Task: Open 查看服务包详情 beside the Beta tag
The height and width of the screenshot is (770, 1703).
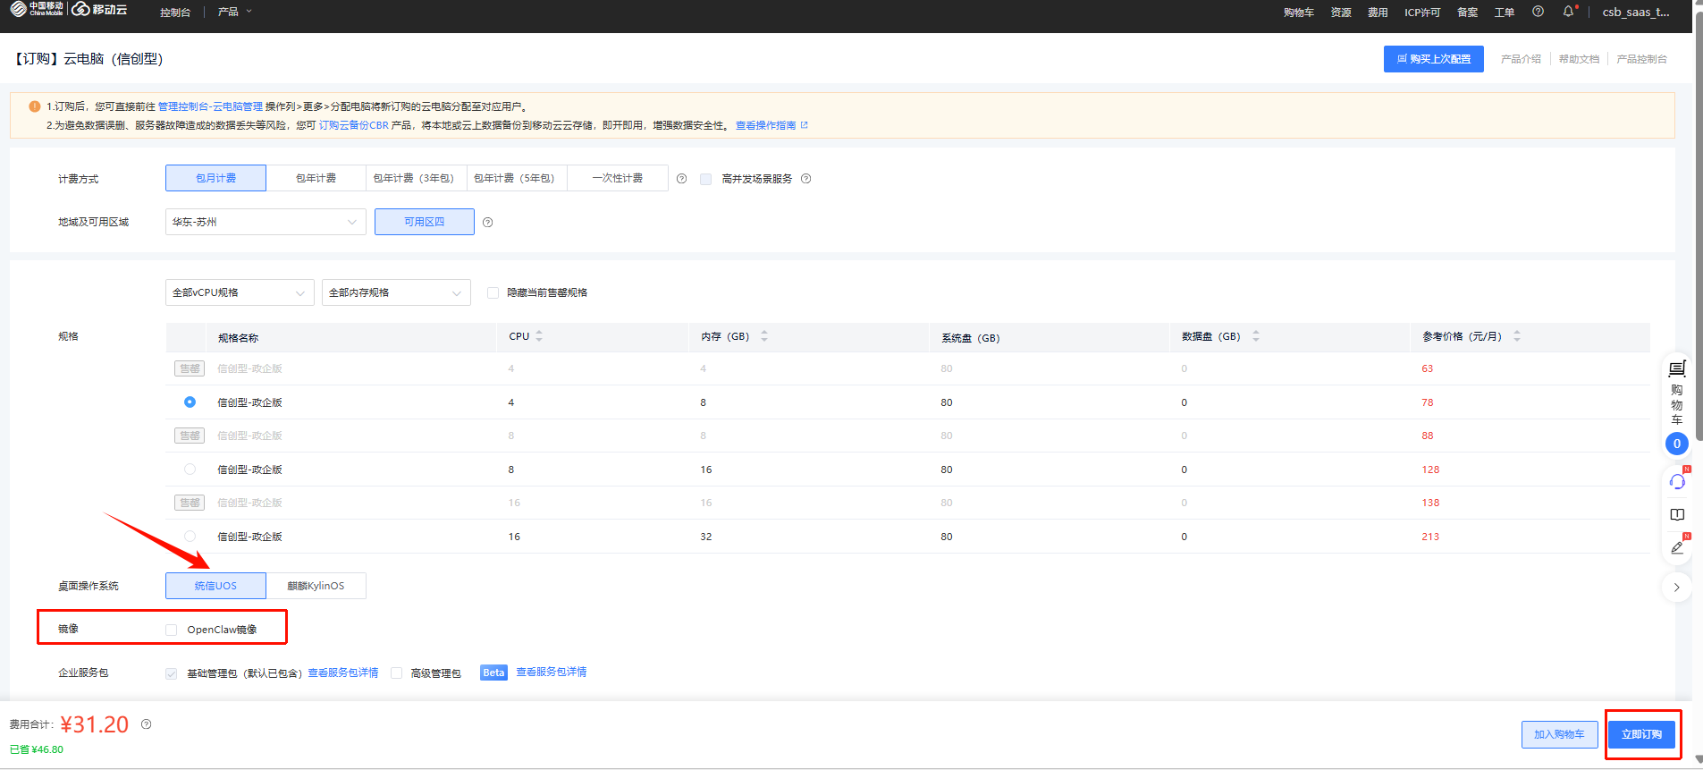Action: 552,672
